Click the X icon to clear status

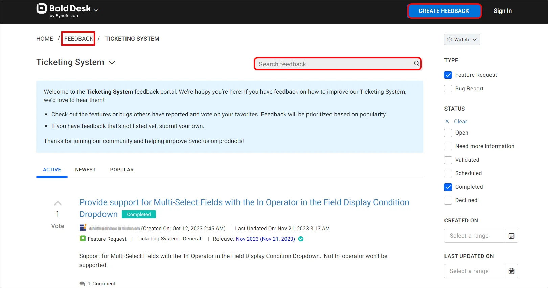coord(447,121)
